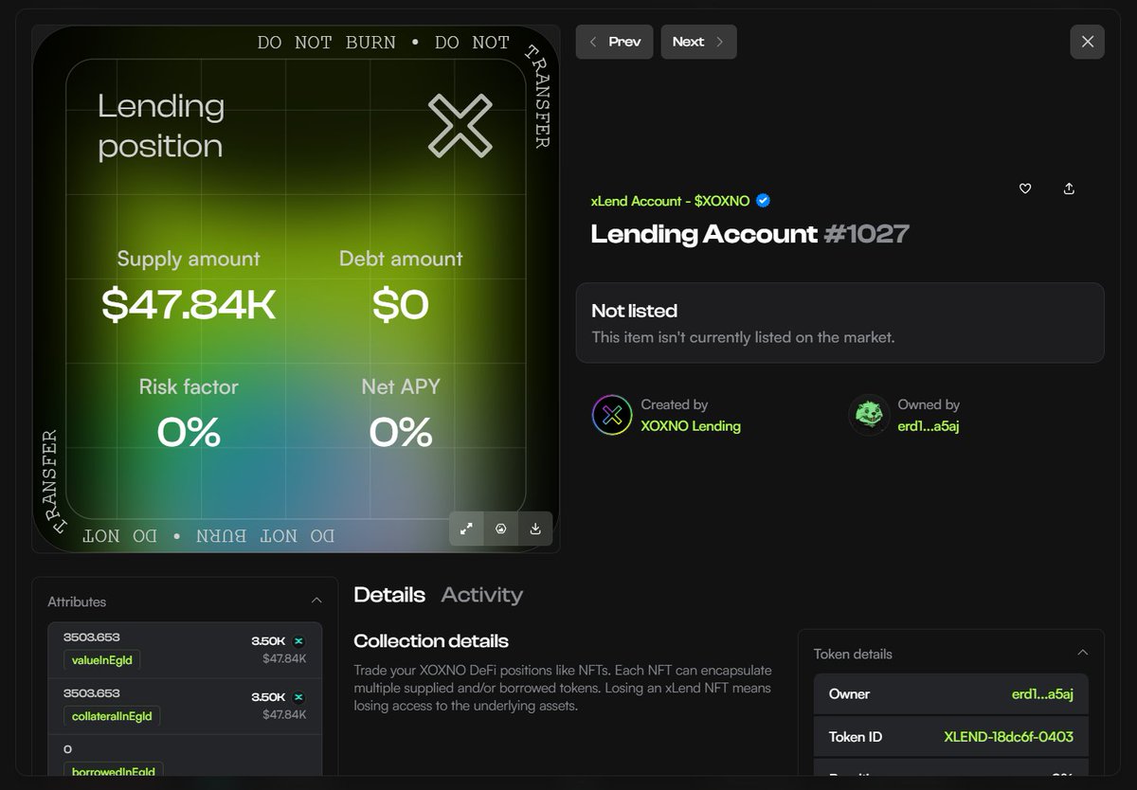The image size is (1137, 790).
Task: Click the X logo on the NFT card
Action: 460,125
